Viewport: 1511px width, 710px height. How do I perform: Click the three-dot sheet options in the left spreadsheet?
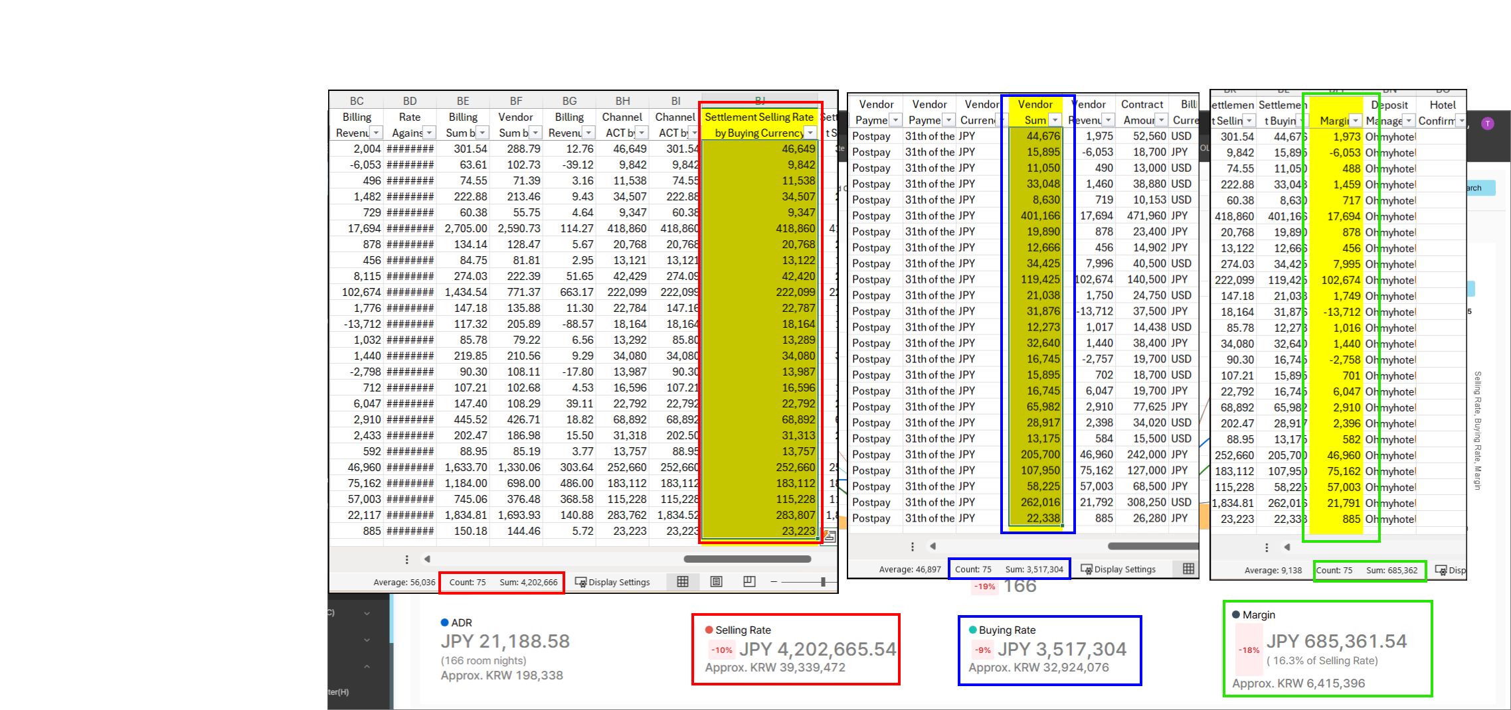[407, 559]
